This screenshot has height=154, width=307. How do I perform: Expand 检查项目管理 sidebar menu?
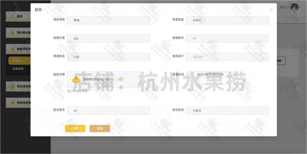[x=18, y=49]
